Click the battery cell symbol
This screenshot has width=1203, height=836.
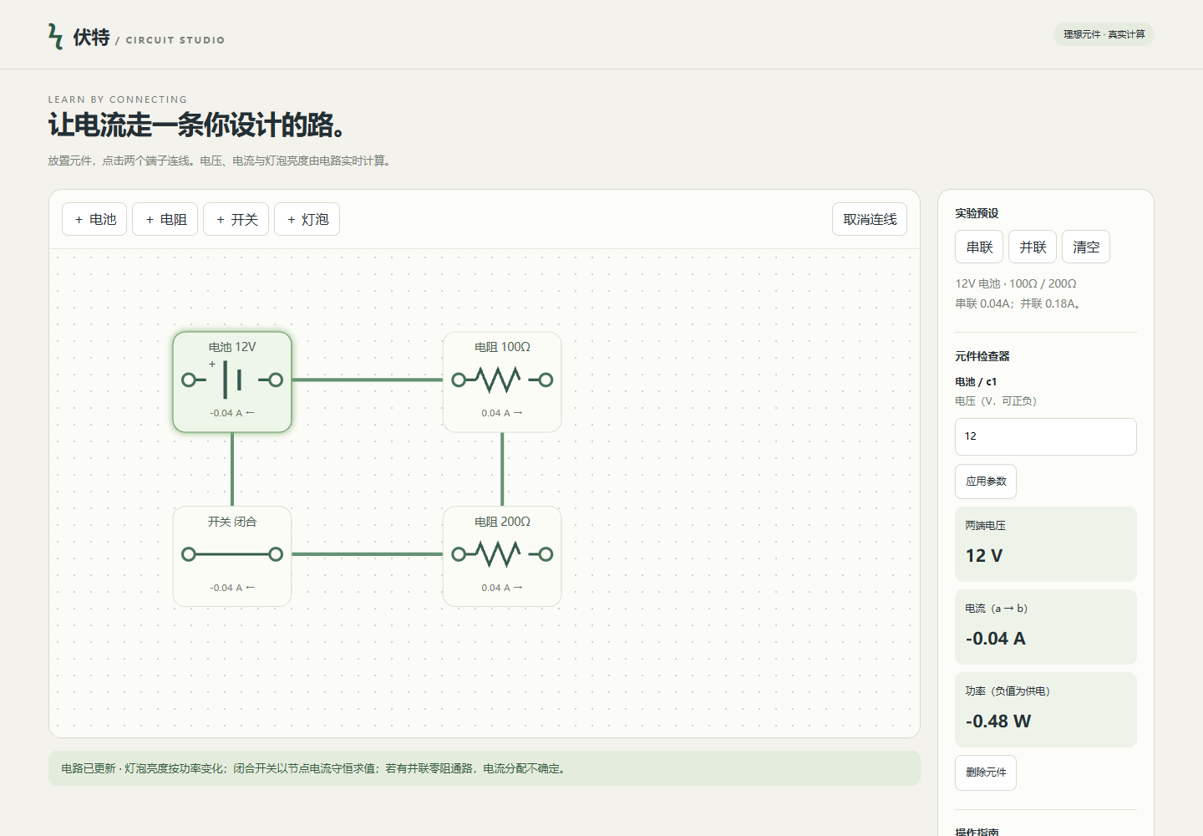point(232,380)
